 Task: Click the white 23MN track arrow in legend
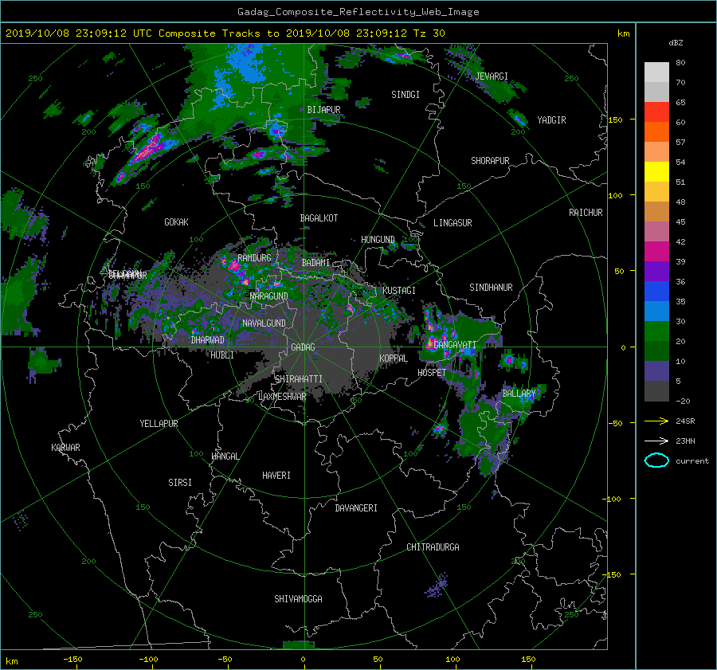(656, 441)
